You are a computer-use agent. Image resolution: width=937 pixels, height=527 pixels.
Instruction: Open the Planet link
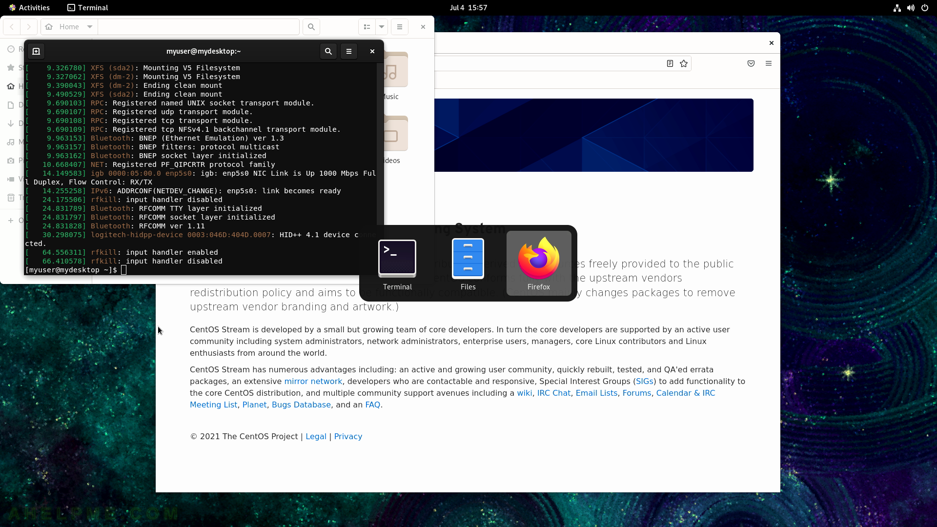tap(255, 405)
